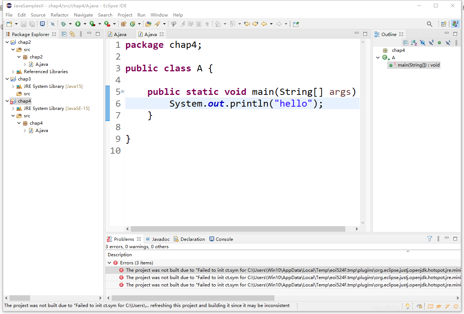Image resolution: width=464 pixels, height=314 pixels.
Task: Toggle Hide Non-Public Members in Outline
Action: click(439, 43)
